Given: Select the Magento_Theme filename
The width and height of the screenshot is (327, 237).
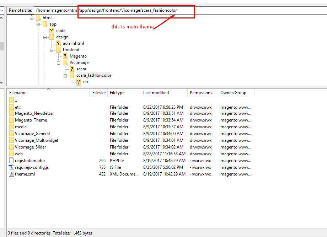Looking at the screenshot, I should pyautogui.click(x=31, y=120).
